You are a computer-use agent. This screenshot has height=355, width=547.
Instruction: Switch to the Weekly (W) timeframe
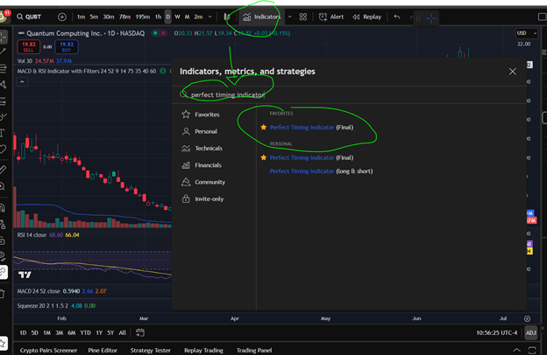pyautogui.click(x=177, y=17)
